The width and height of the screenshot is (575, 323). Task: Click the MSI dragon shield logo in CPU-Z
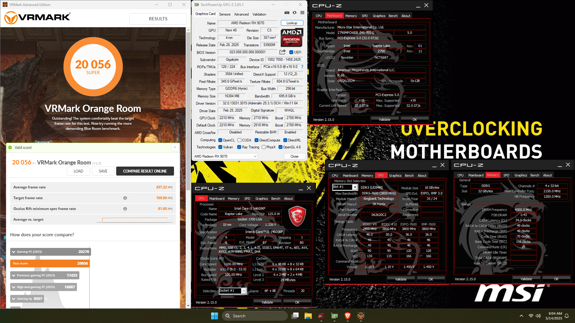coord(297,217)
